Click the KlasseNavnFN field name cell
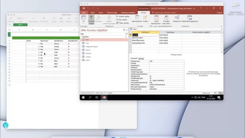This screenshot has height=138, width=245. click(x=145, y=43)
